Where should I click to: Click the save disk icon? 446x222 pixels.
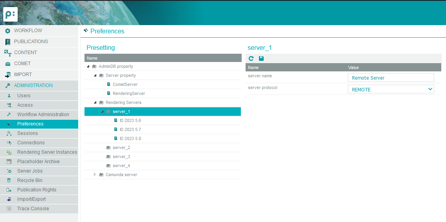click(261, 58)
